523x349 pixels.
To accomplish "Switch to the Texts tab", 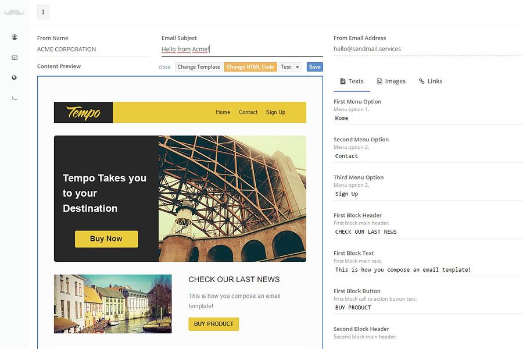I will pos(352,81).
